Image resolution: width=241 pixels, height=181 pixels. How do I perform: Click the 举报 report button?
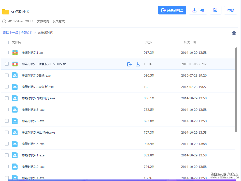point(231,10)
